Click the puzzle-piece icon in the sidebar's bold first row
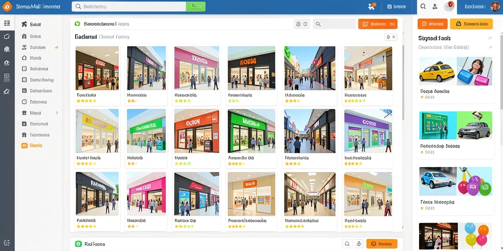This screenshot has height=251, width=503. [x=24, y=24]
